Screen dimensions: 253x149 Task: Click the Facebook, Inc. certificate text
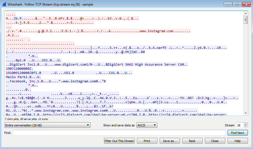(x=23, y=81)
